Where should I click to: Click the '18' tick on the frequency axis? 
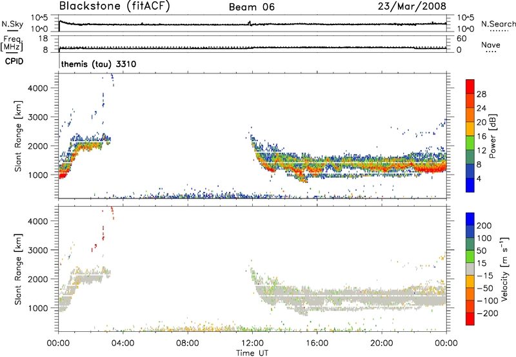[43, 39]
